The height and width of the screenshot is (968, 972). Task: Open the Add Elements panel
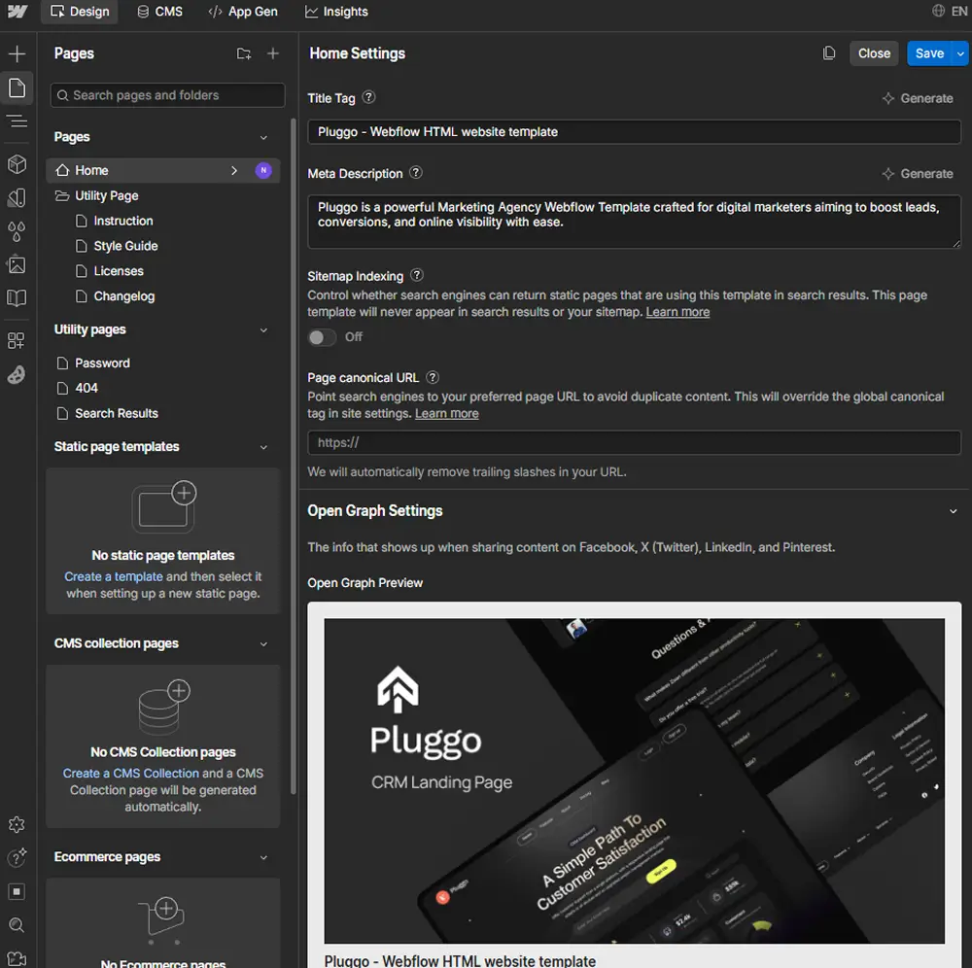click(16, 53)
